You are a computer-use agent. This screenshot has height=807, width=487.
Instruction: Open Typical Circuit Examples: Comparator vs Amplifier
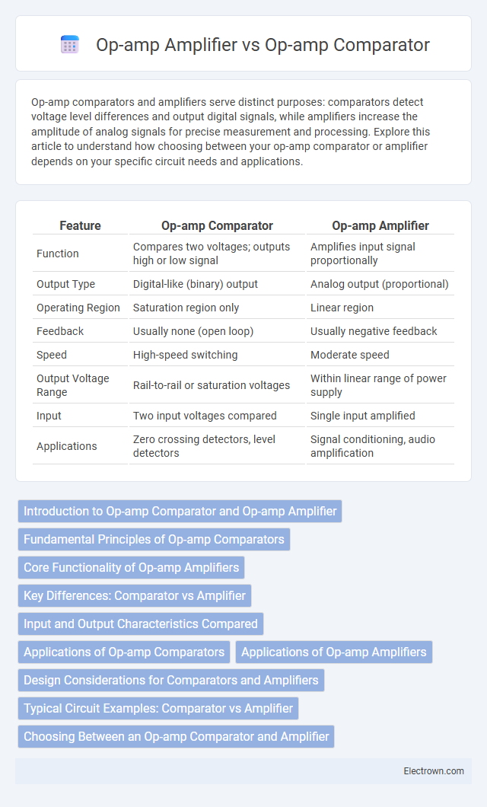(x=158, y=708)
